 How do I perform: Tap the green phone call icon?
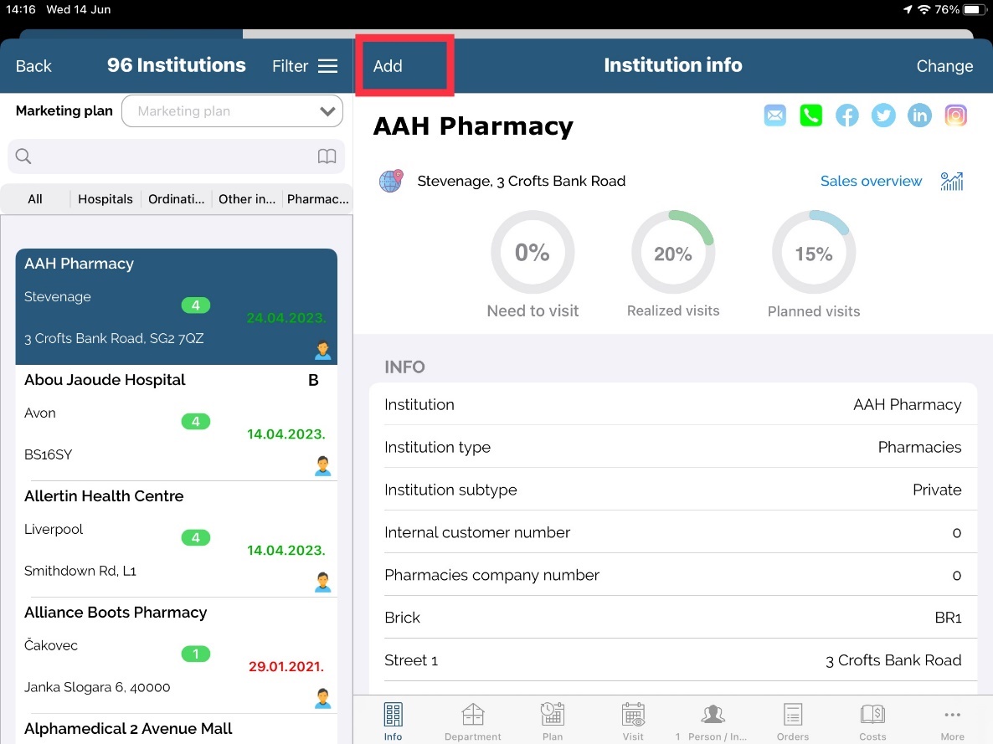coord(810,115)
